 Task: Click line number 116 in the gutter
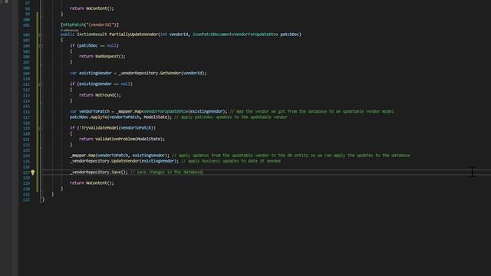[26, 112]
